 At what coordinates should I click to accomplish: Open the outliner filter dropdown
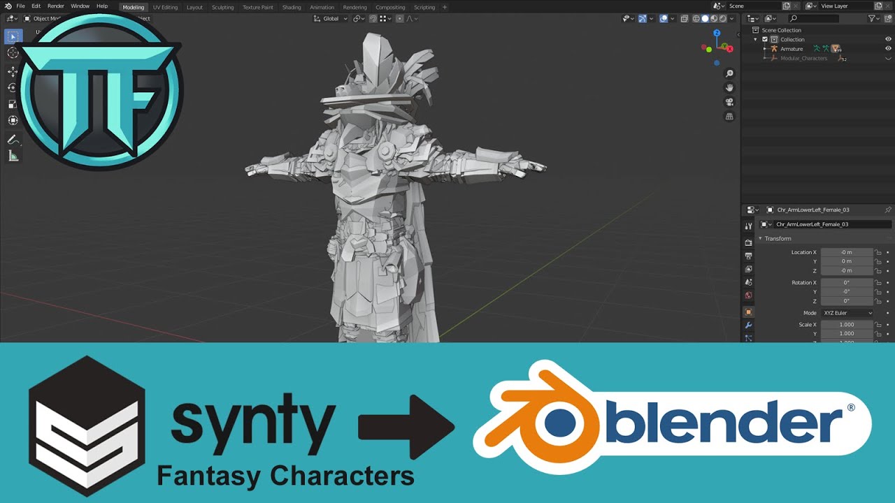[873, 18]
